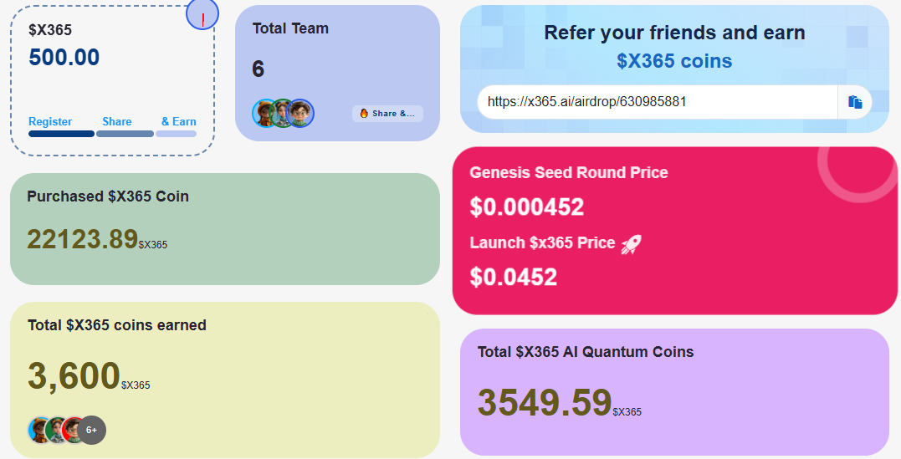Select the Register step label

(x=50, y=122)
